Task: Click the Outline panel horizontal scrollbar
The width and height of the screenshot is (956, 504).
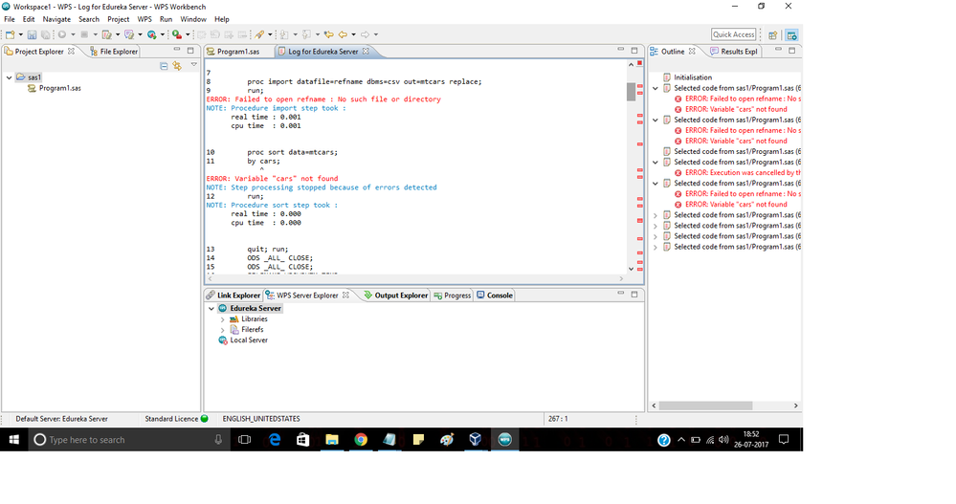Action: point(705,405)
